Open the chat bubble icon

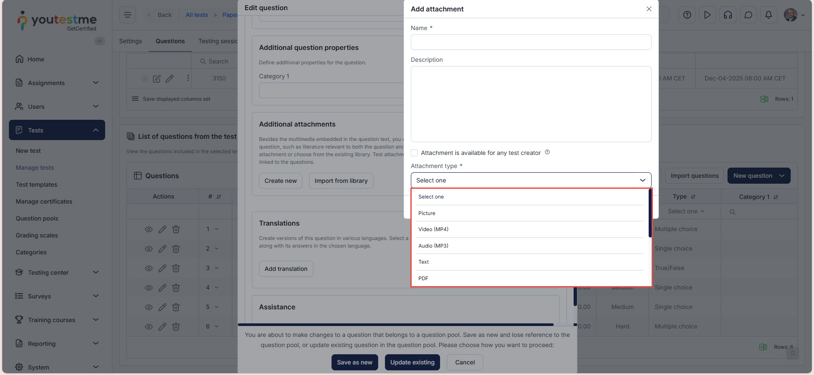point(748,15)
